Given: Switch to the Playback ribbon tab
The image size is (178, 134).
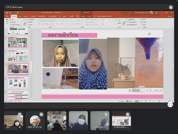Looking at the screenshot, I should tap(89, 16).
